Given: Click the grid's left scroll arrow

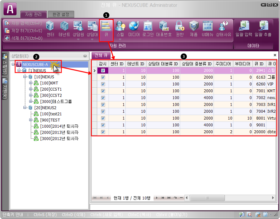Looking at the screenshot, I should [x=187, y=198].
